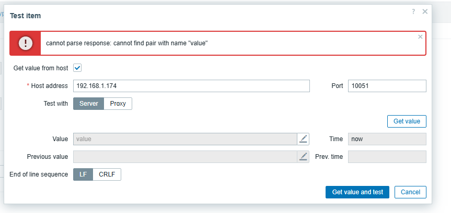Click the Prev. time field
The height and width of the screenshot is (213, 451).
click(x=387, y=157)
